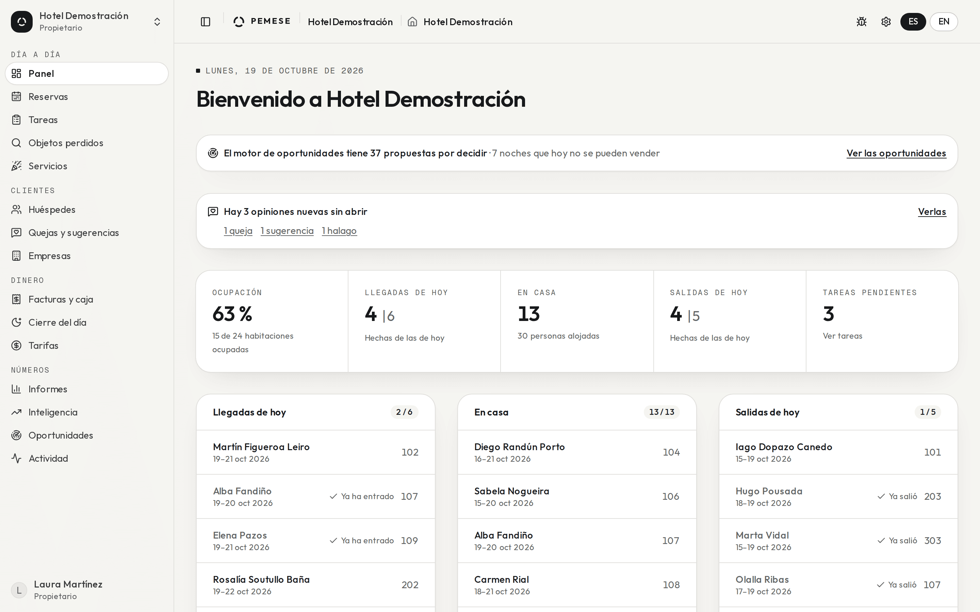
Task: Open the Laura Martínez user menu
Action: pos(87,590)
